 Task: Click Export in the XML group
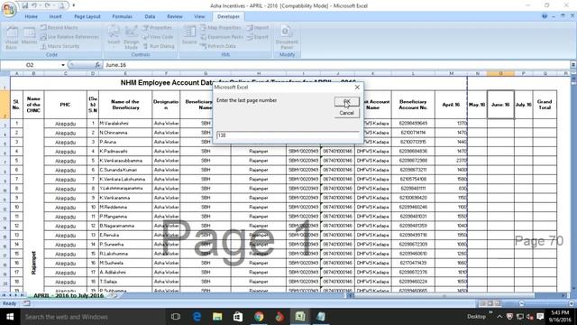(257, 37)
